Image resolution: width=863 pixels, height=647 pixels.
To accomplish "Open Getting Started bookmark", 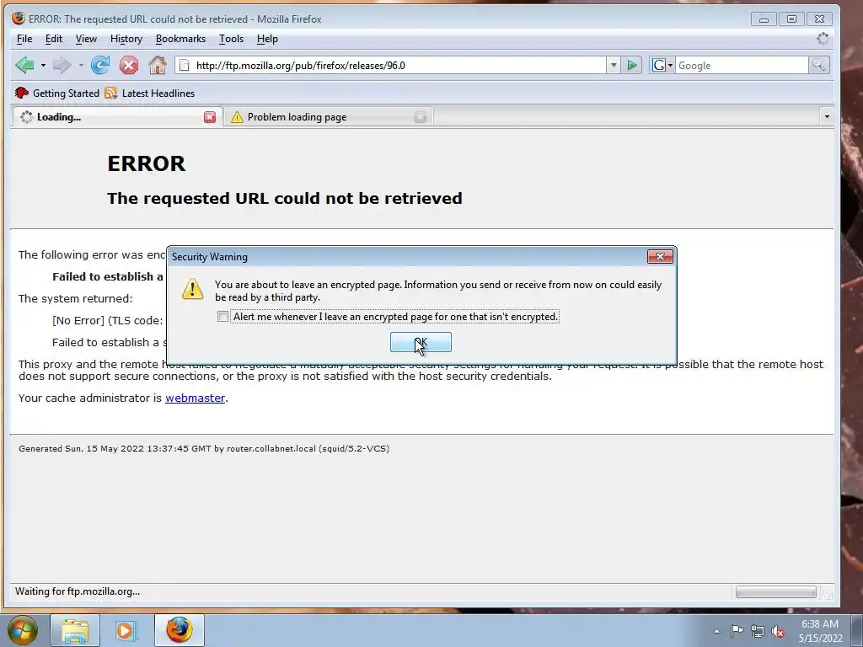I will pyautogui.click(x=57, y=93).
